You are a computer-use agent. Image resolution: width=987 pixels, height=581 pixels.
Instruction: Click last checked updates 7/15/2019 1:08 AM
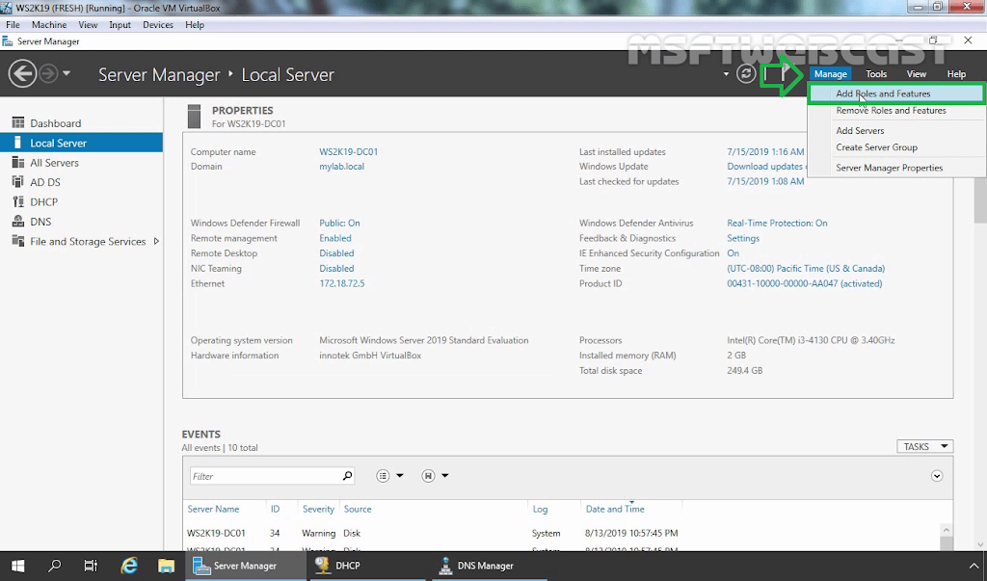tap(765, 181)
